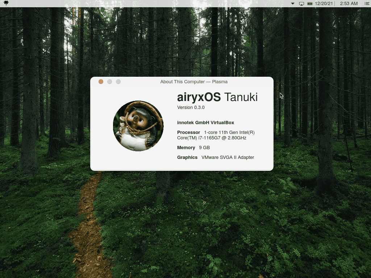The width and height of the screenshot is (371, 278).
Task: Select the innotek GmbH VirtualBox label
Action: [x=205, y=123]
